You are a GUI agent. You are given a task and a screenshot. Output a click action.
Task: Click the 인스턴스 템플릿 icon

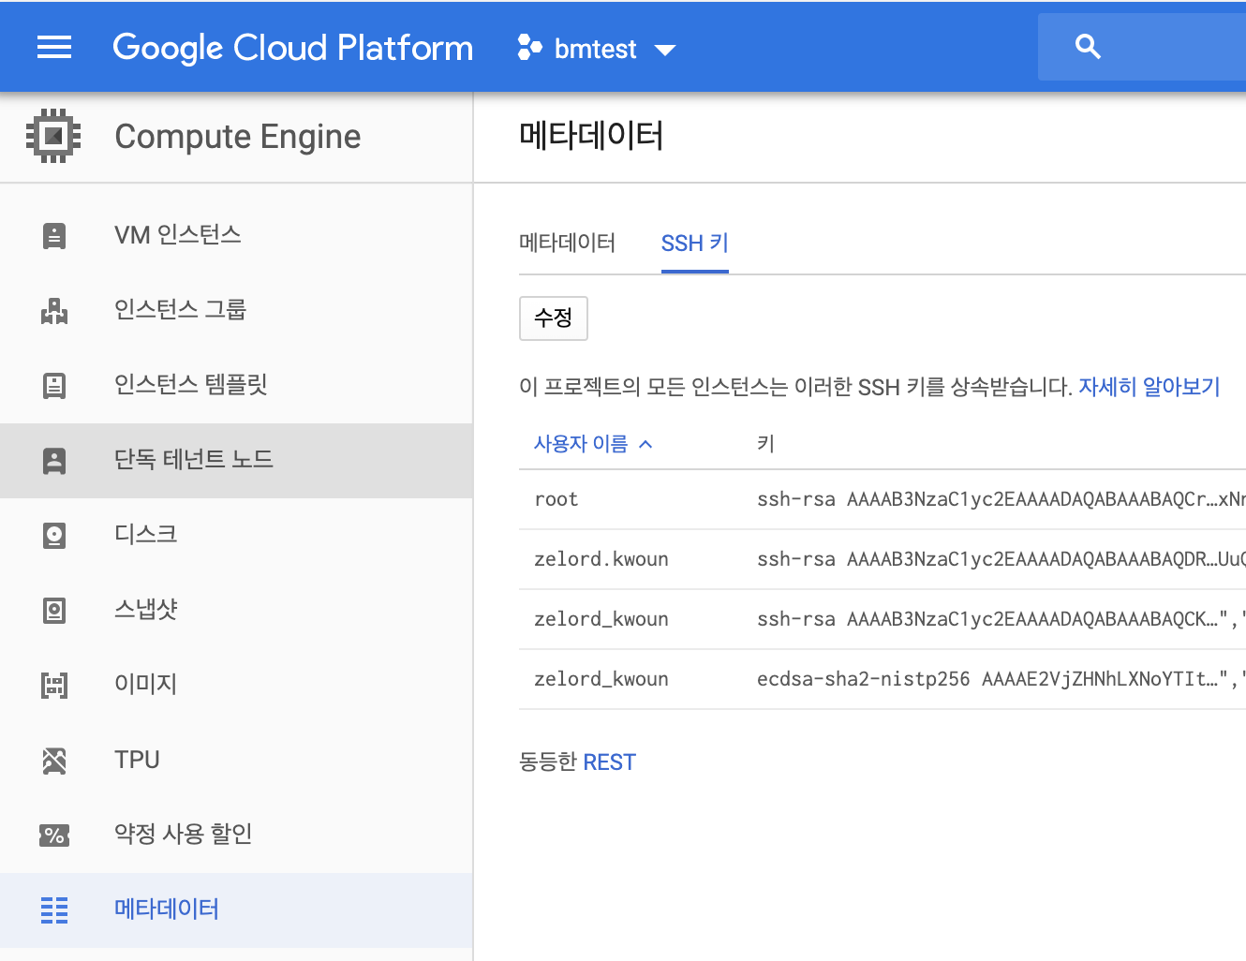[x=54, y=385]
